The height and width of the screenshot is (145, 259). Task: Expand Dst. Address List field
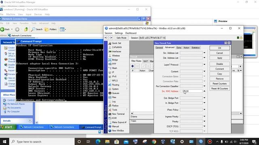tap(204, 58)
